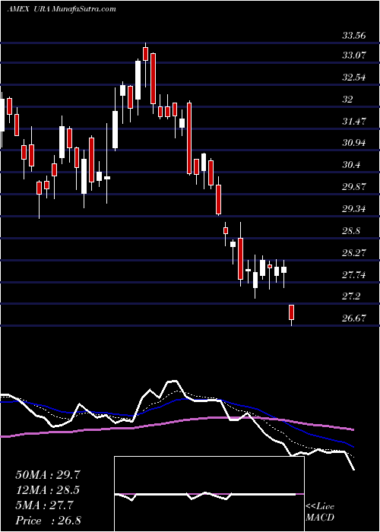
Task: Click the MACD inset chart box
Action: click(209, 494)
